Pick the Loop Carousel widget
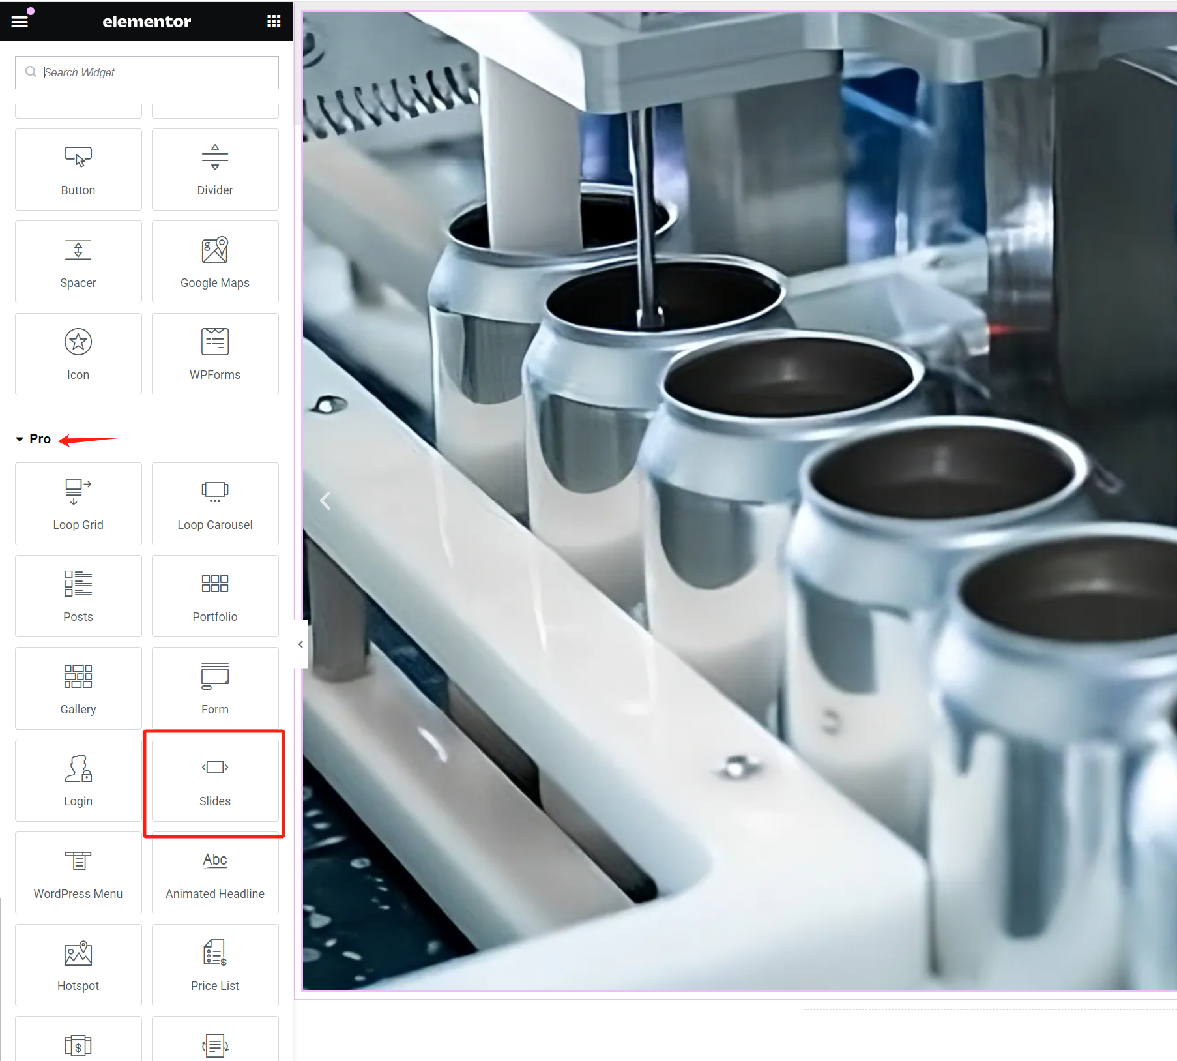The height and width of the screenshot is (1061, 1177). (x=215, y=503)
